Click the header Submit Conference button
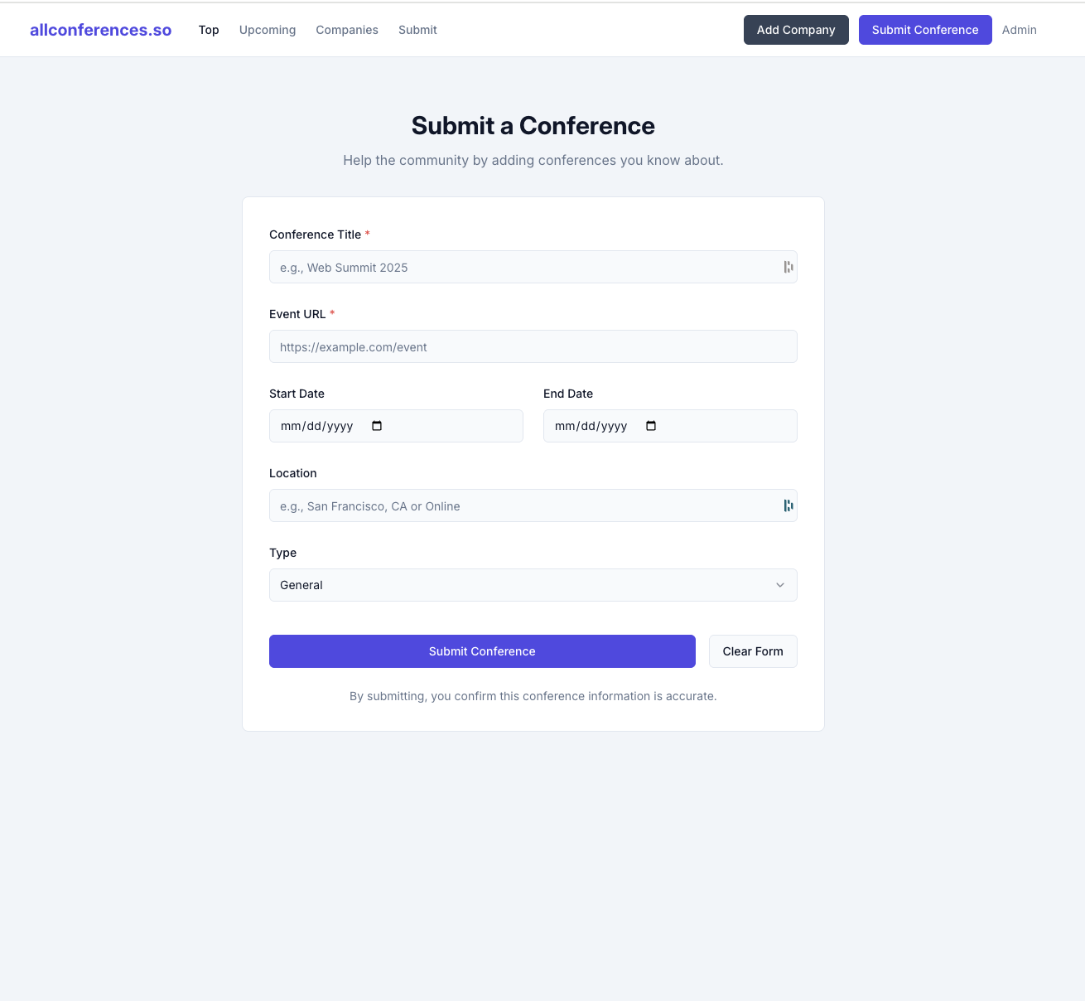1085x1001 pixels. [925, 30]
